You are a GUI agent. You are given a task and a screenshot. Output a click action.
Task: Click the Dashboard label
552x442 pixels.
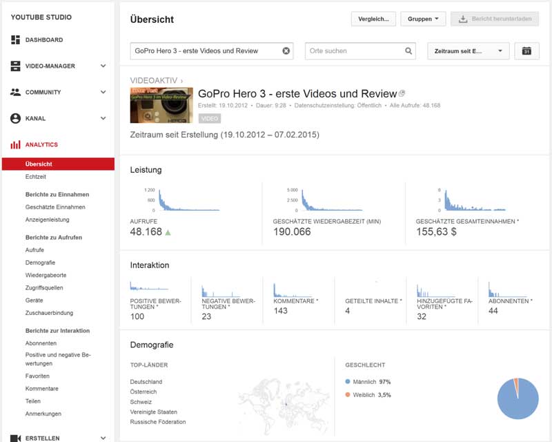point(44,40)
